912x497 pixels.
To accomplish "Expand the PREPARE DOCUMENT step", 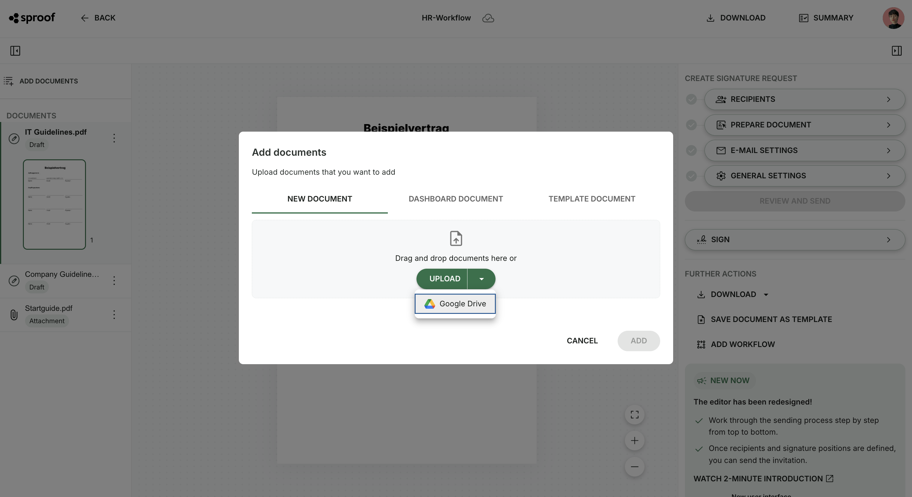I will point(804,125).
